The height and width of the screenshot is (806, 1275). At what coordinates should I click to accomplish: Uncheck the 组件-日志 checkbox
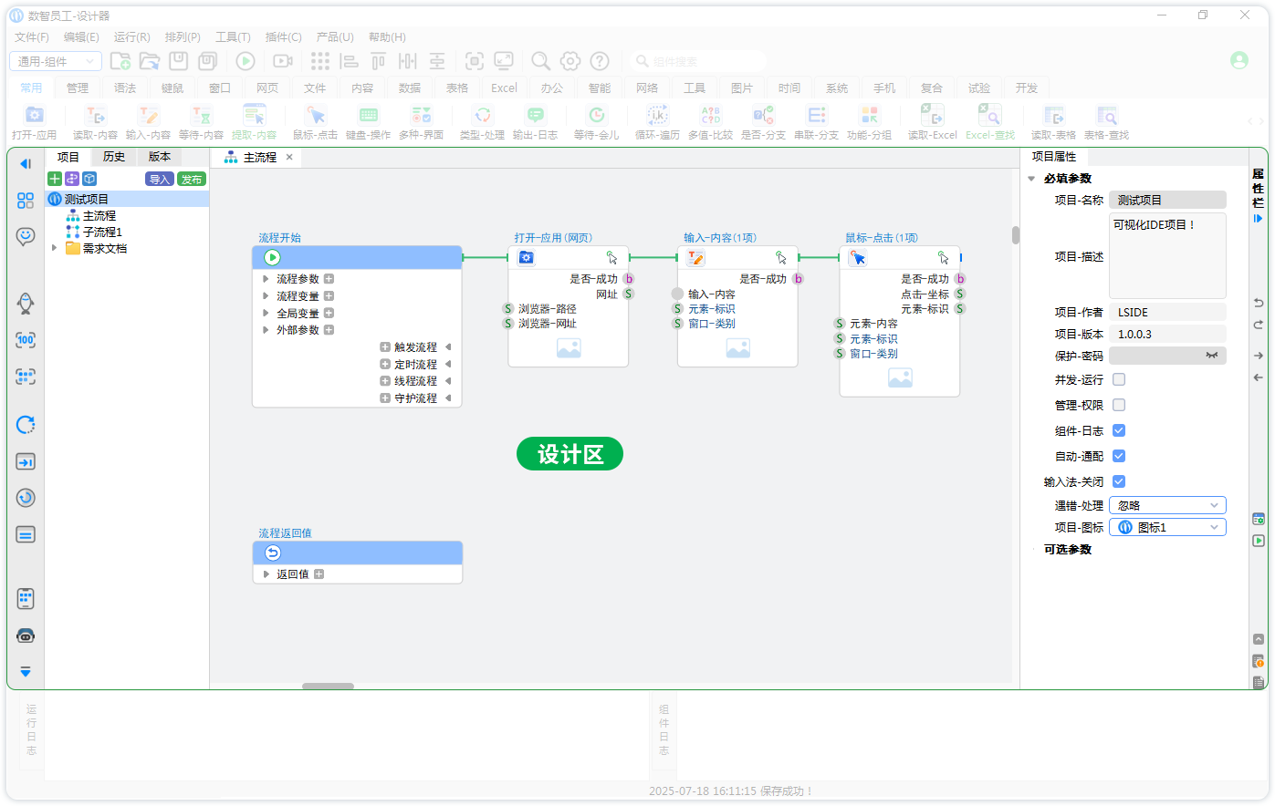[x=1119, y=430]
